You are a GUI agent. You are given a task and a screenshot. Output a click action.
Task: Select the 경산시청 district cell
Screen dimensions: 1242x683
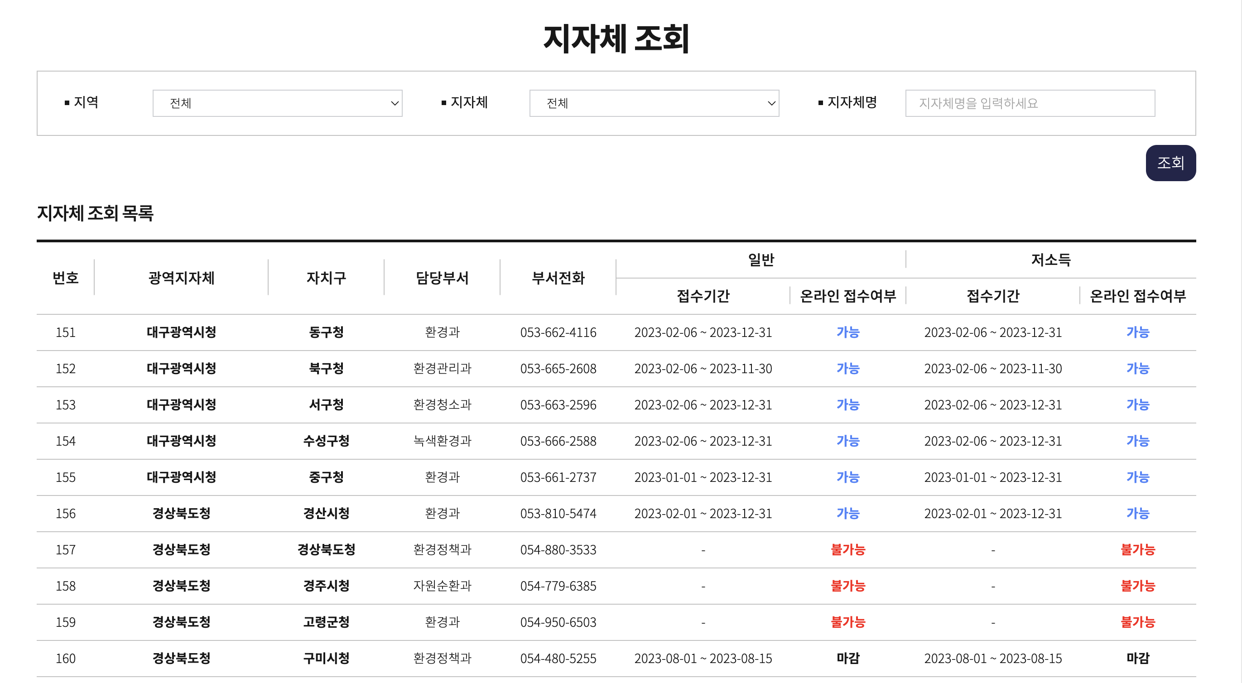pos(326,513)
